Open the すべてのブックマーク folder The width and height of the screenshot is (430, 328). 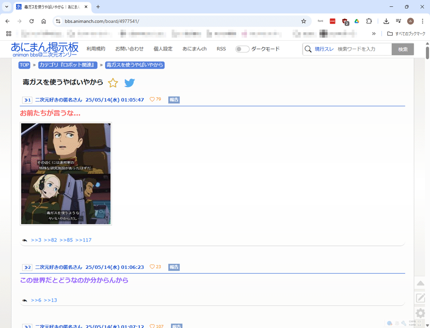tap(406, 34)
